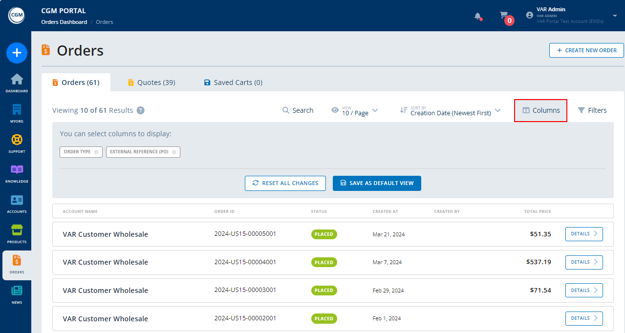This screenshot has width=625, height=333.
Task: Click the PLACED badge for Mar 7, 2024 order
Action: click(x=324, y=262)
